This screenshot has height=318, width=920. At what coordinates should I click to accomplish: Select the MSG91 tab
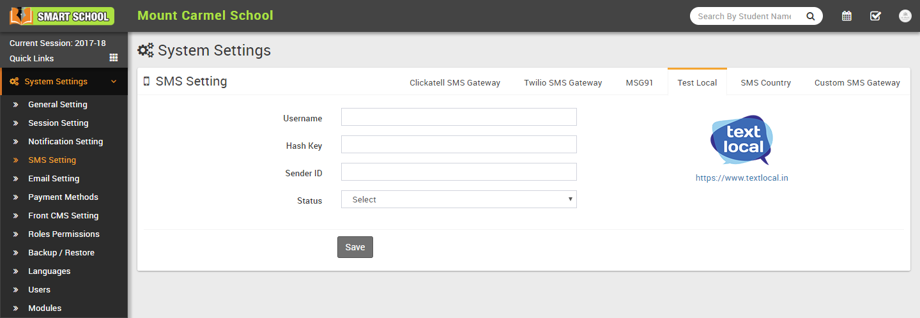(x=640, y=82)
